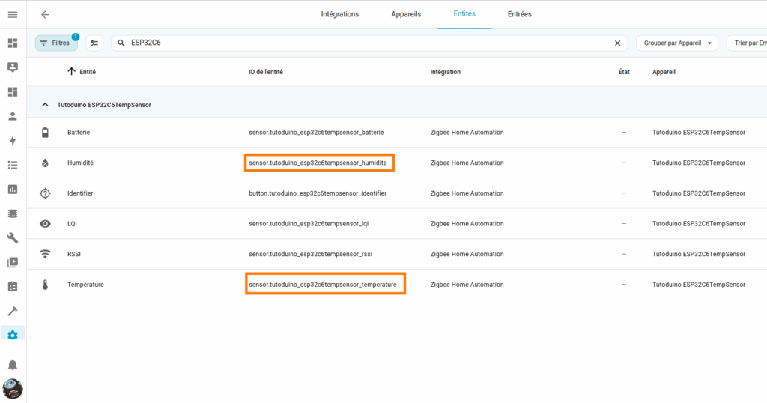Open the notifications bell icon
Image resolution: width=767 pixels, height=403 pixels.
pos(13,364)
